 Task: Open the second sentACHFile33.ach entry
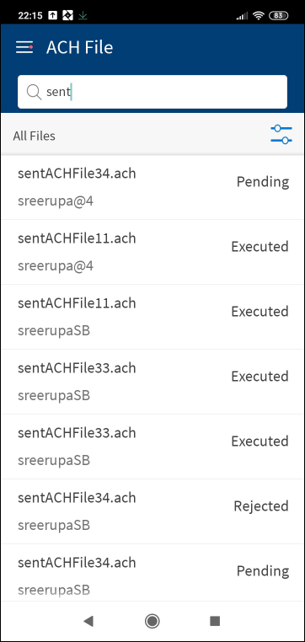coord(152,447)
